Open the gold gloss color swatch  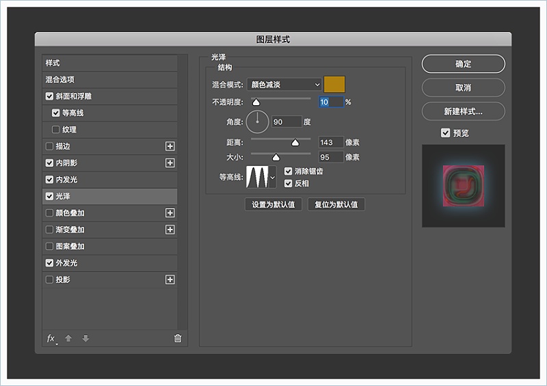pyautogui.click(x=334, y=85)
